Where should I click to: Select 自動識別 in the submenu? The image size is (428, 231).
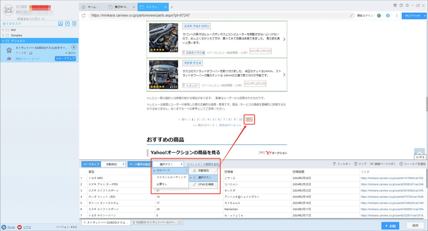(203, 171)
